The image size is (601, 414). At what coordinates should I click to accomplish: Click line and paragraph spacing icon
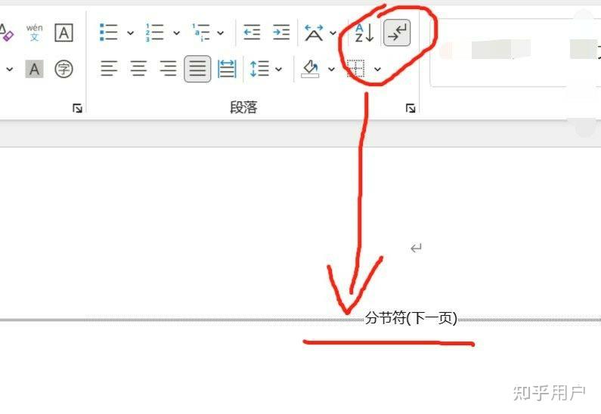point(259,69)
